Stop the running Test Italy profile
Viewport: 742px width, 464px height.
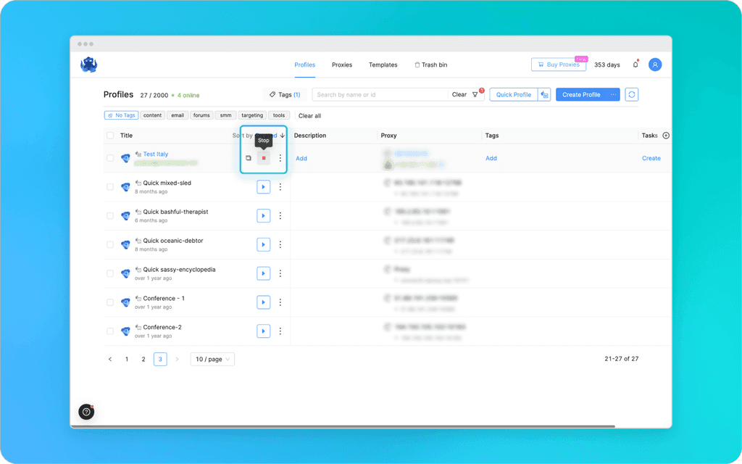click(263, 157)
